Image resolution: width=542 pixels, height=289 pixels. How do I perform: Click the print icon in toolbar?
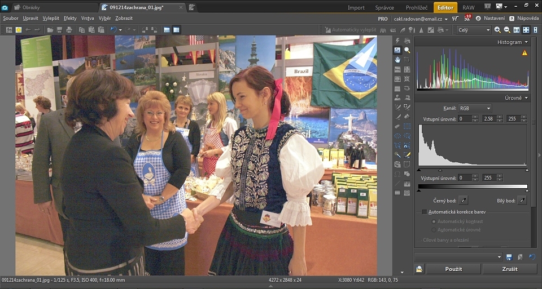(x=69, y=30)
